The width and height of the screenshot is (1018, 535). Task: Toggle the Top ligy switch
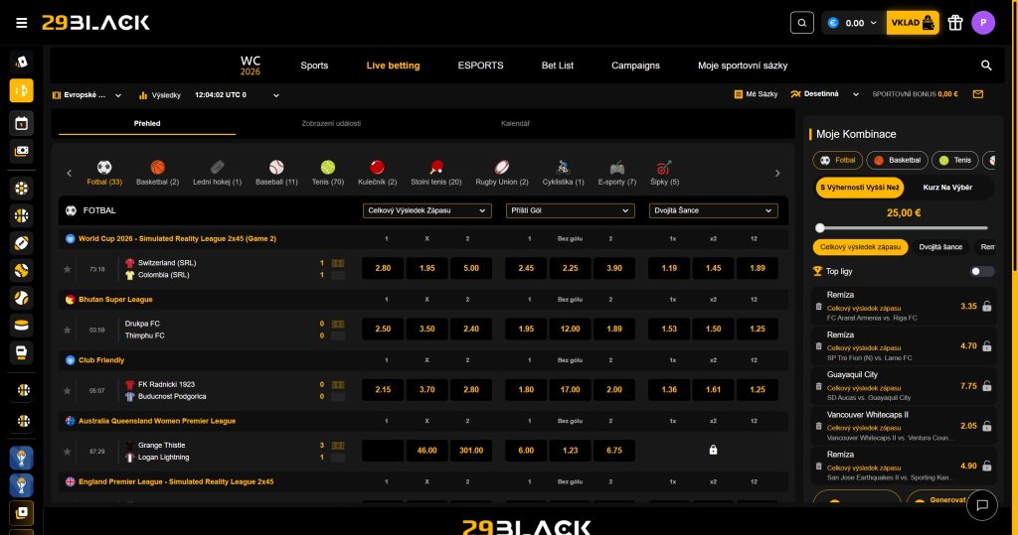pos(981,271)
